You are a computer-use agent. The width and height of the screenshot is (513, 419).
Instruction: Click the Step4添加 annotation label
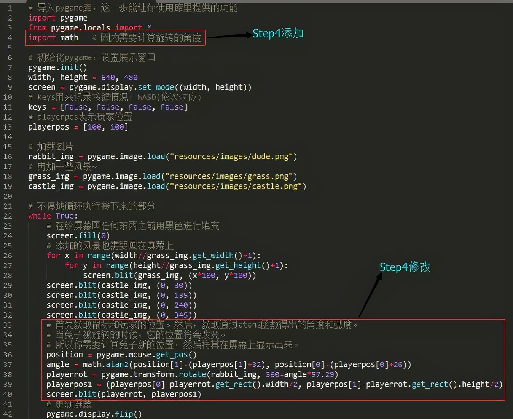[x=277, y=34]
